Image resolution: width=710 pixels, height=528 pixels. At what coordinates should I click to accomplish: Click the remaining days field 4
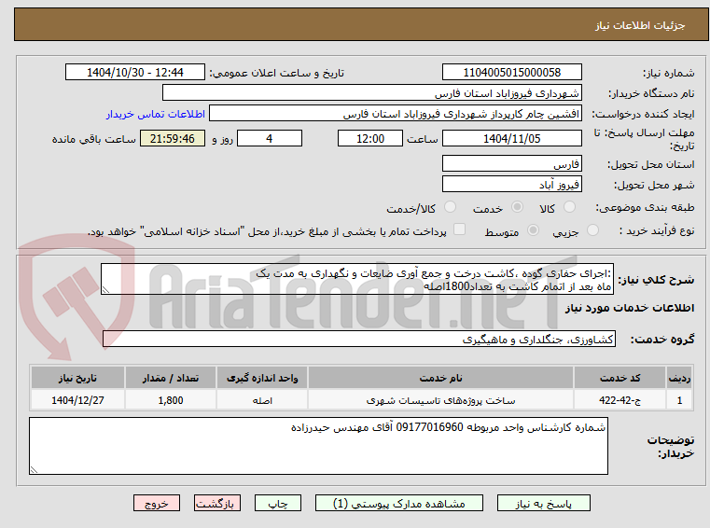point(270,139)
